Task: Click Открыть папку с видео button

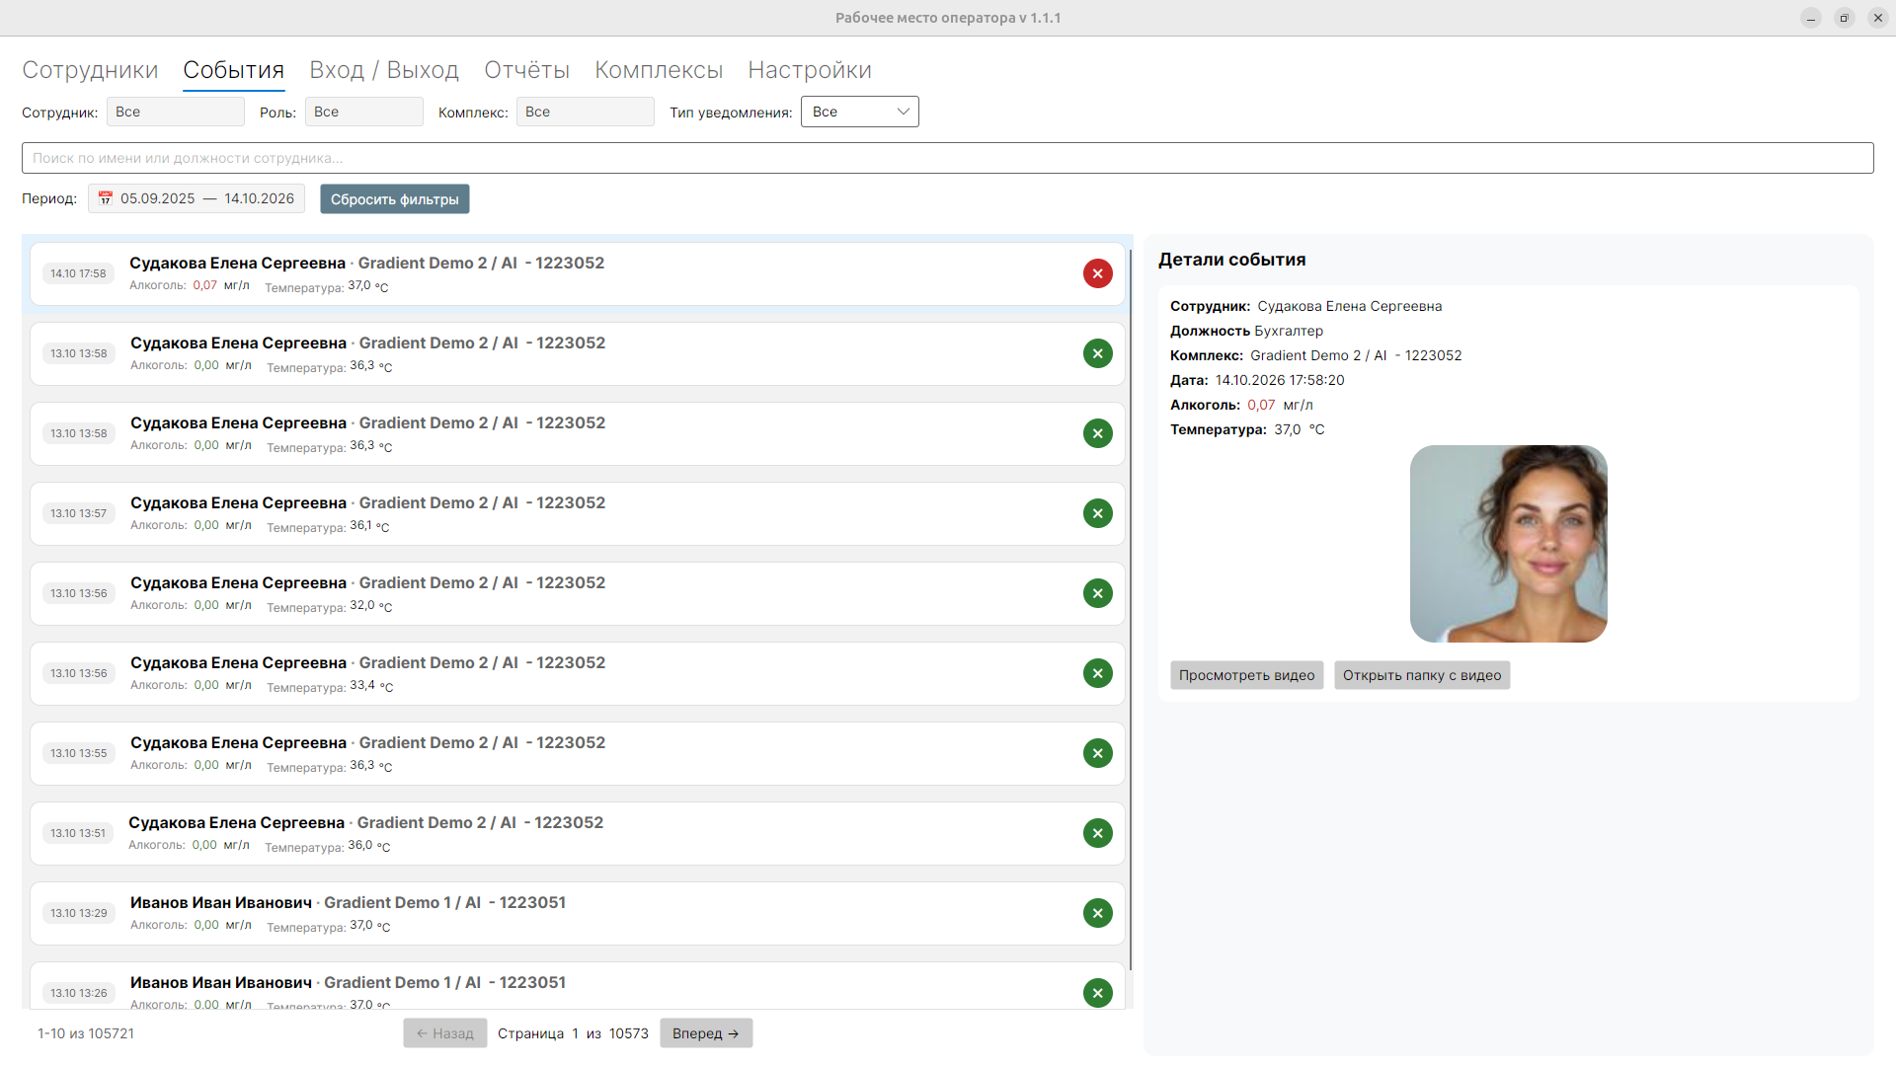Action: (1422, 675)
